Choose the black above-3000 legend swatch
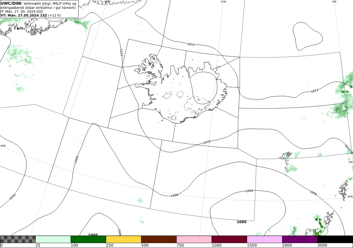 point(335,239)
